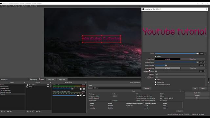Open source properties via the Sources gear icon
The height and width of the screenshot is (118, 210).
33,111
